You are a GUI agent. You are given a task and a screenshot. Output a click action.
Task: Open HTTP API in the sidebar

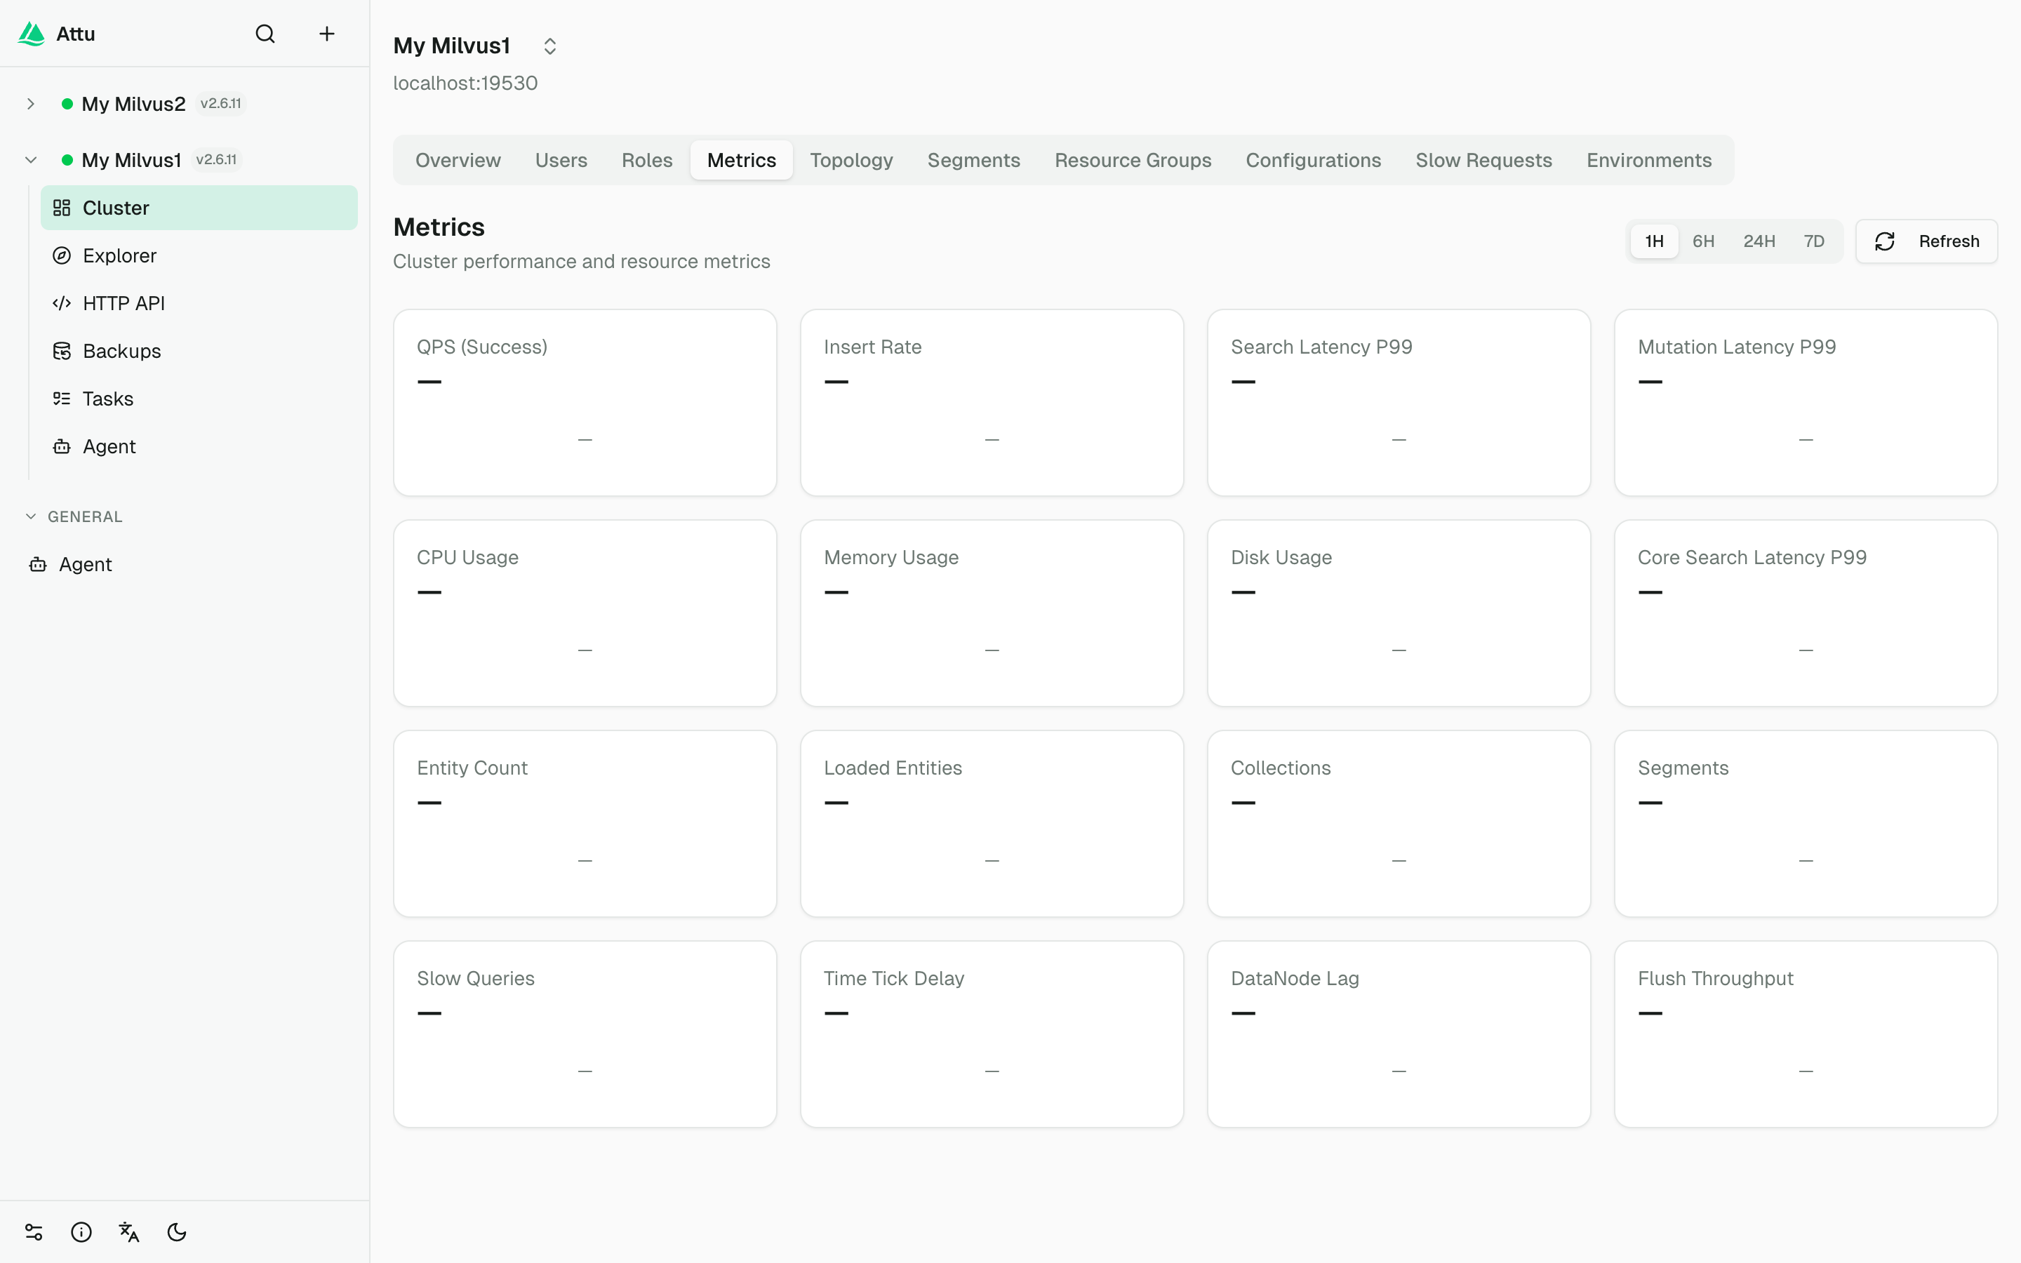tap(199, 303)
